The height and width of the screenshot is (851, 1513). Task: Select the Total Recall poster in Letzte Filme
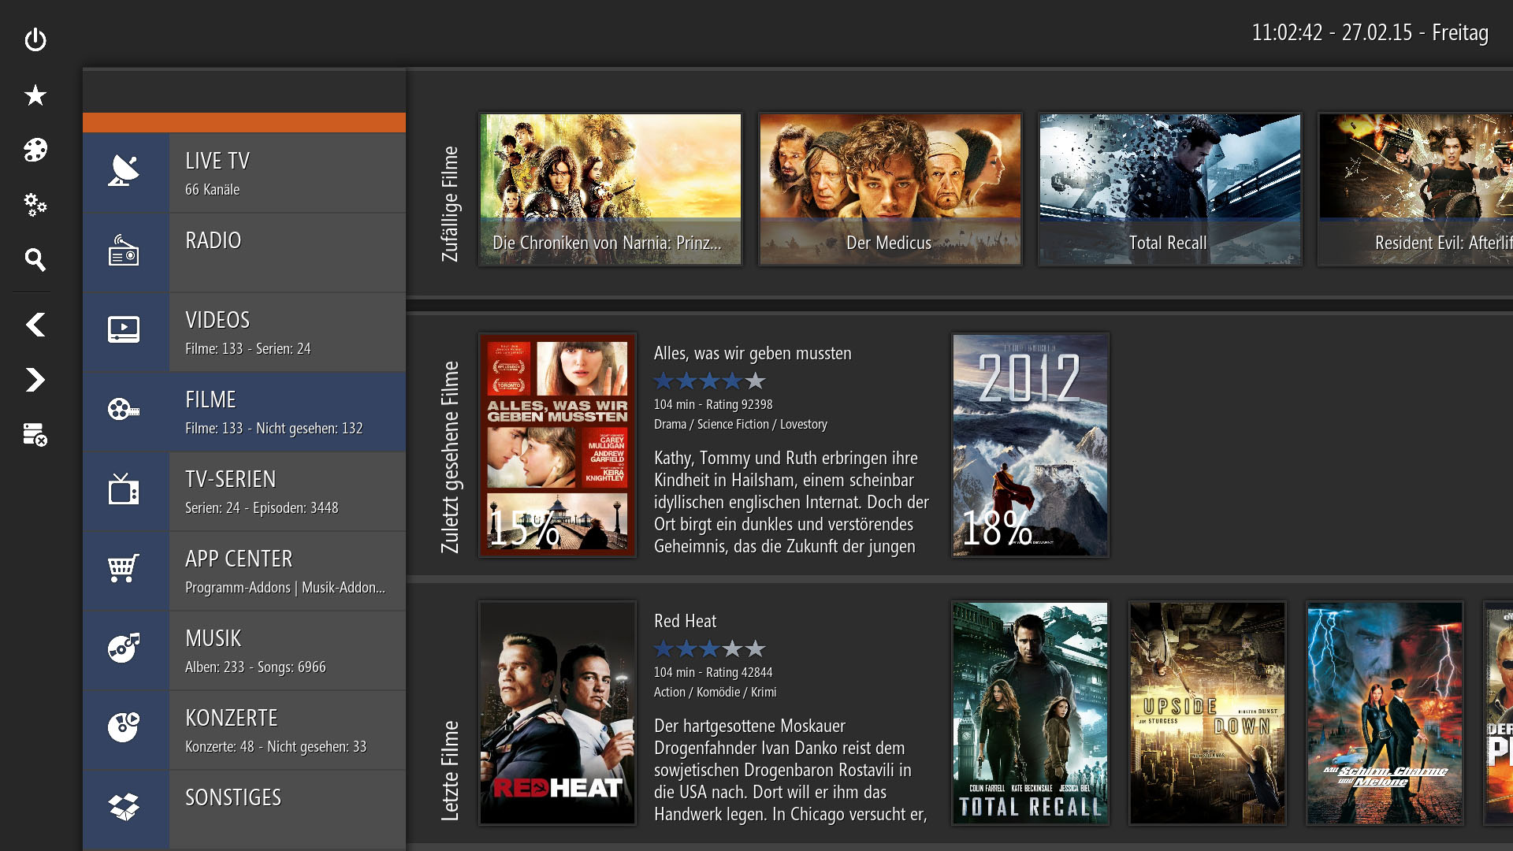tap(1030, 713)
